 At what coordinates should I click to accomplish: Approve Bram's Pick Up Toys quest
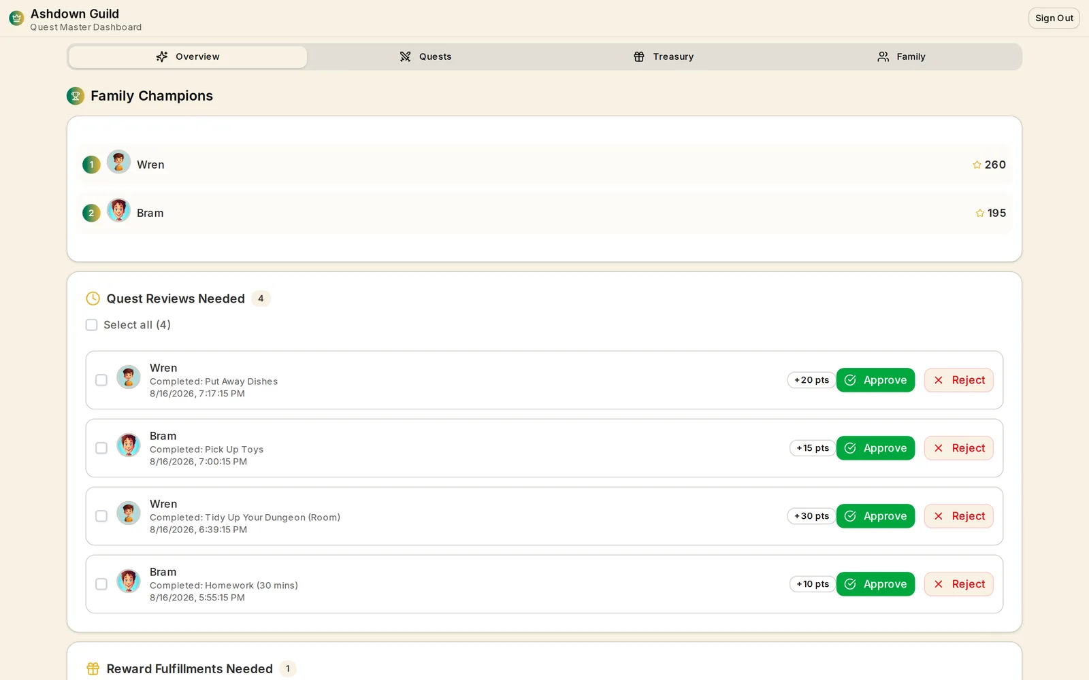875,448
